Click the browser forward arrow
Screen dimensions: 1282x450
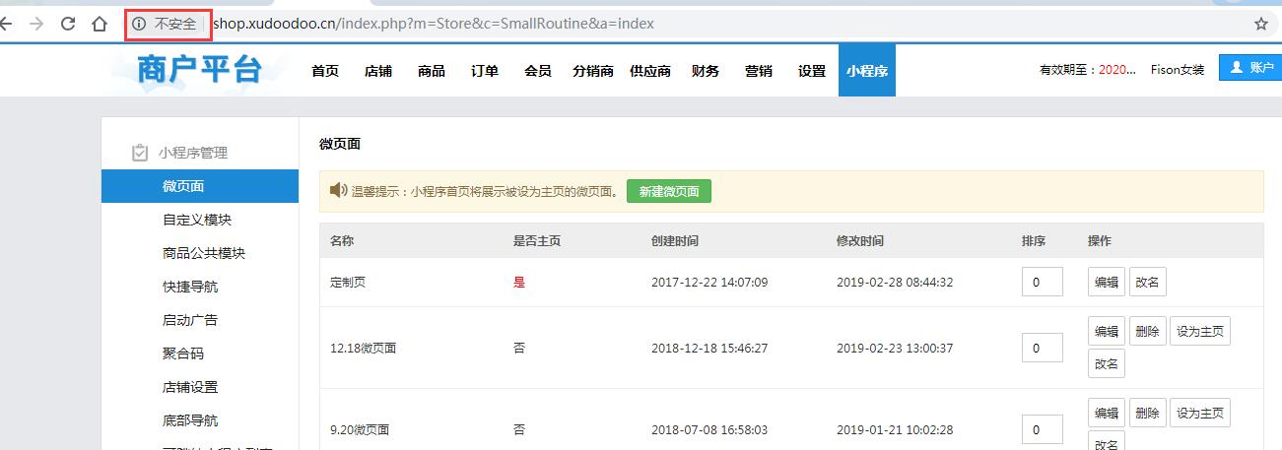coord(36,24)
